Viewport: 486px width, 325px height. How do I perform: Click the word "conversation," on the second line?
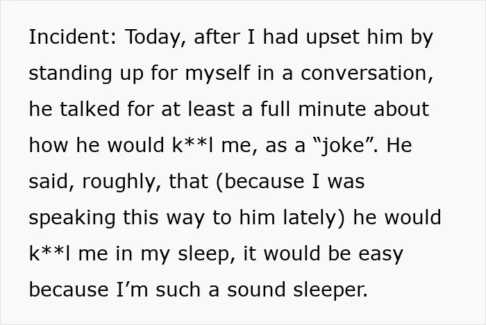click(x=367, y=74)
